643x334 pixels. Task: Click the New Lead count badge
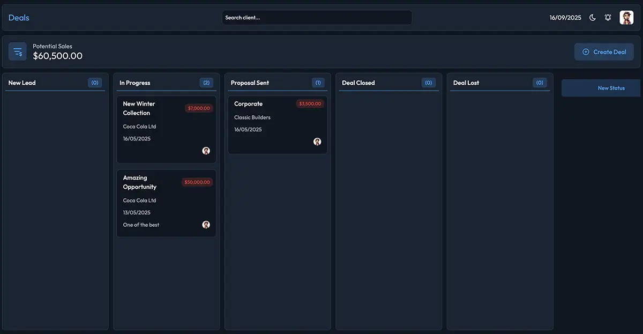[95, 83]
